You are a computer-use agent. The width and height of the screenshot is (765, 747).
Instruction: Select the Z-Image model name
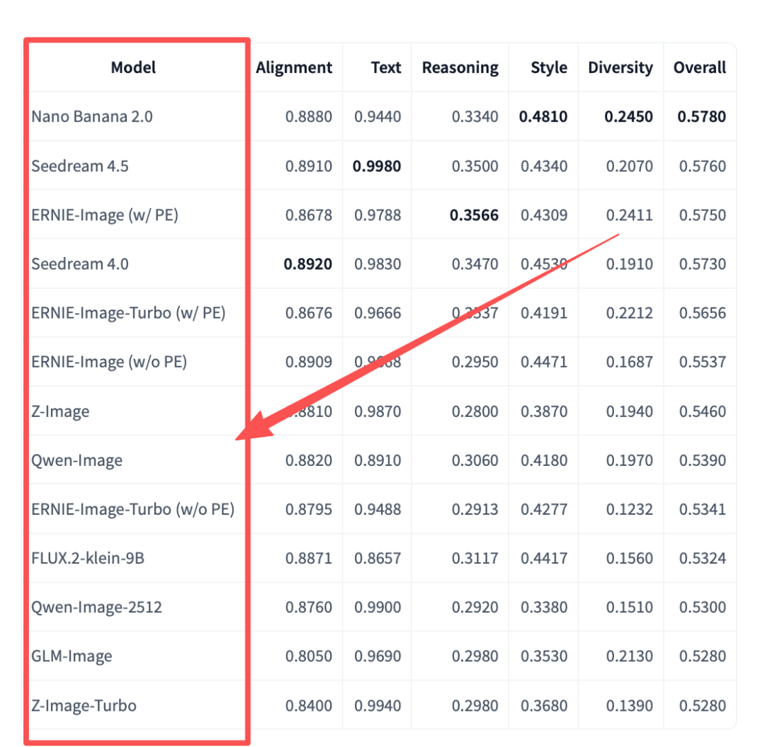point(60,411)
